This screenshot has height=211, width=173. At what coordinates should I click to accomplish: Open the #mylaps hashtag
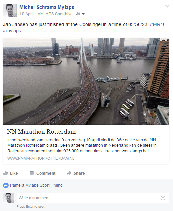click(x=12, y=31)
